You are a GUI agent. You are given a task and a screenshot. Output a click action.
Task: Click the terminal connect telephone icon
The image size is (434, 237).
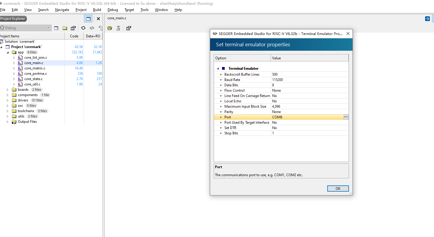coord(110,28)
